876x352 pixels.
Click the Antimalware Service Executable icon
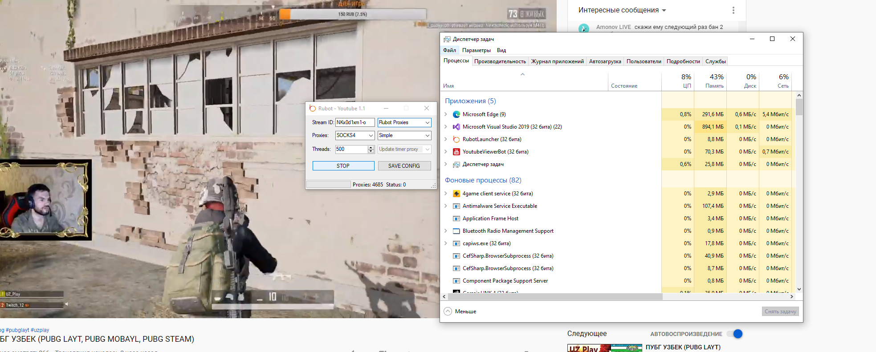click(456, 206)
